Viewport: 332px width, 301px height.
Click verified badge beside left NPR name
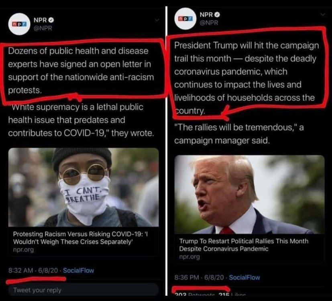click(x=51, y=20)
